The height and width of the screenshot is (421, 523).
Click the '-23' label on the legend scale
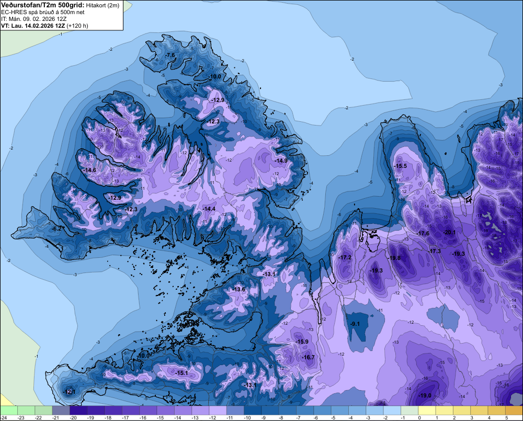(x=21, y=418)
